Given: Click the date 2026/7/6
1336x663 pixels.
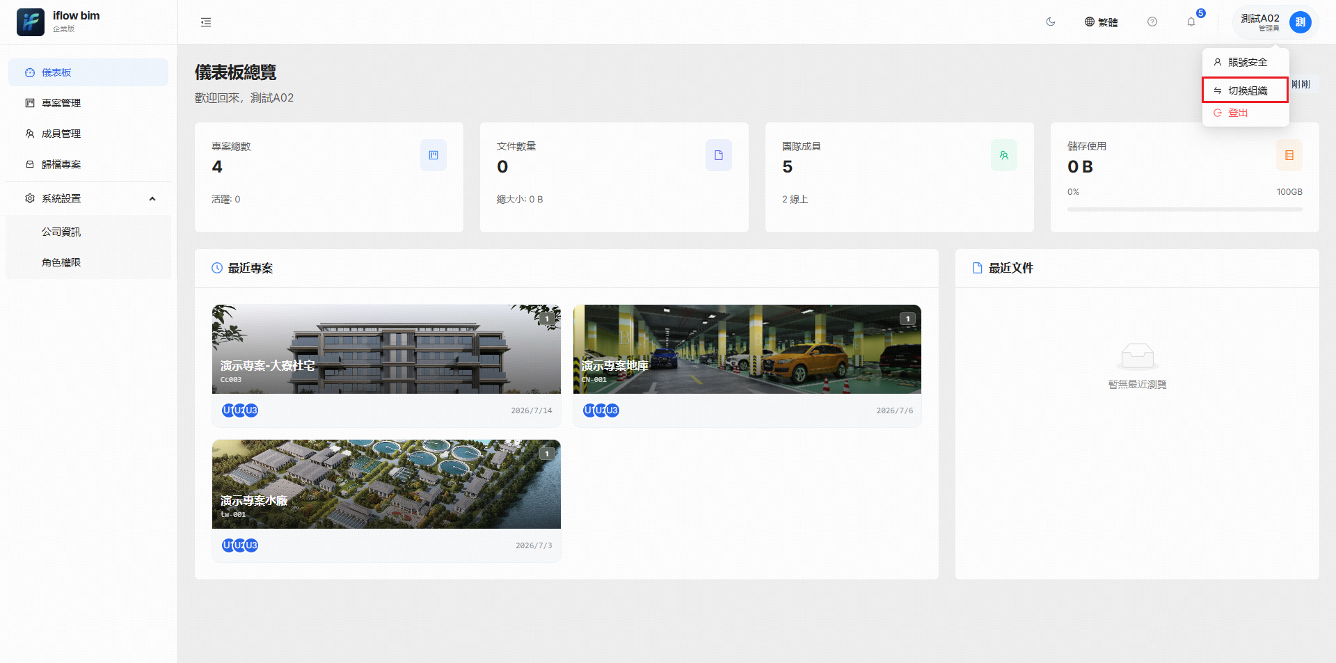Looking at the screenshot, I should (895, 410).
